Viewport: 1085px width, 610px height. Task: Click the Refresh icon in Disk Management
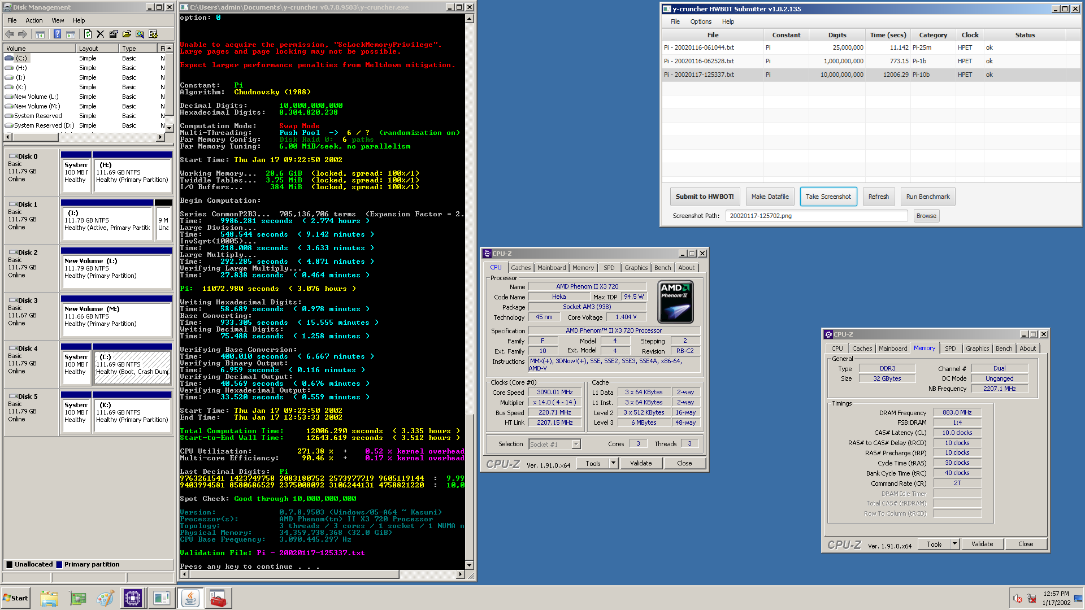point(88,34)
